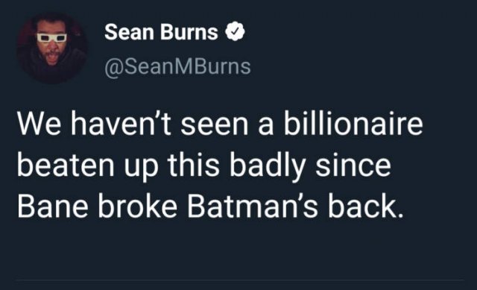Screen dimensions: 477x290
Task: Open Sean Burns' profile picture
Action: pyautogui.click(x=52, y=48)
